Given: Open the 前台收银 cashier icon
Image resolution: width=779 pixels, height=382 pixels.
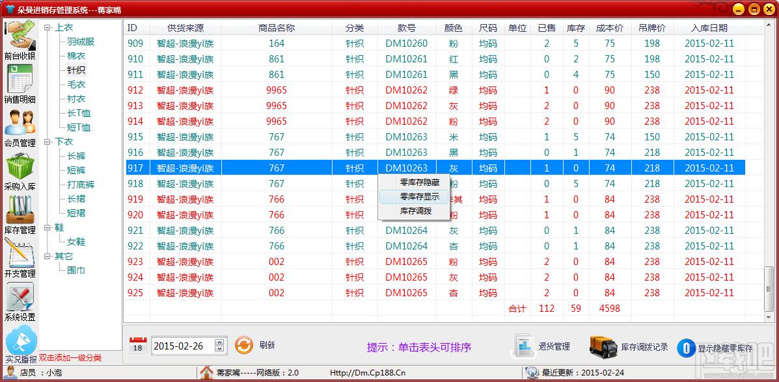Looking at the screenshot, I should 20,36.
